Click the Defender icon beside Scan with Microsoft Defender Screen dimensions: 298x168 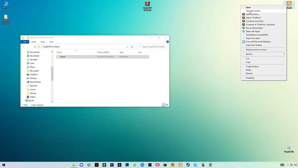[244, 42]
